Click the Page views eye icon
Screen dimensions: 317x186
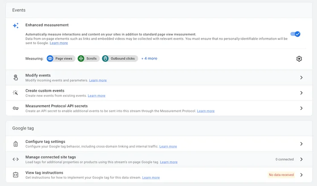coord(50,59)
